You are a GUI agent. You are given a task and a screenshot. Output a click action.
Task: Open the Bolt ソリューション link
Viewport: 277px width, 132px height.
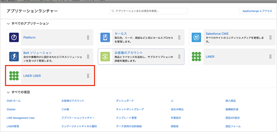pos(37,53)
